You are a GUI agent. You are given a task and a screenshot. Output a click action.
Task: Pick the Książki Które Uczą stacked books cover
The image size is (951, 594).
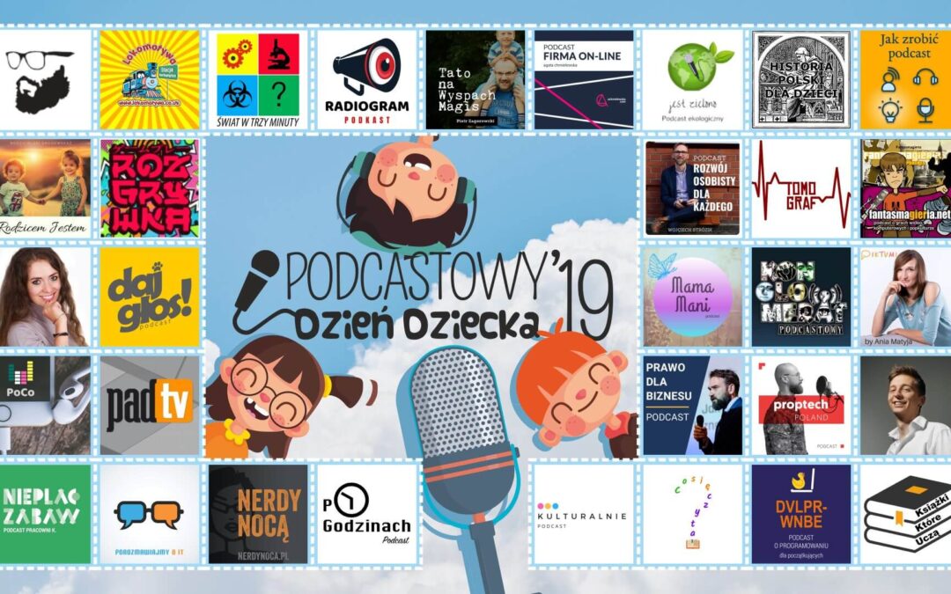coord(905,514)
